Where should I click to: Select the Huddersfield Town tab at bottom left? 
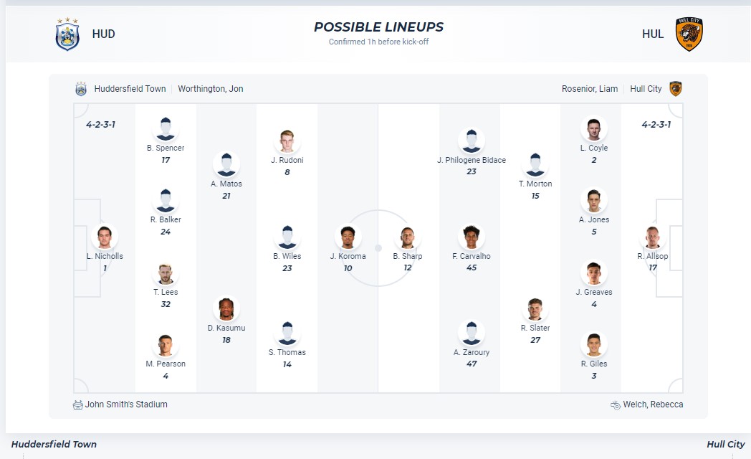click(54, 444)
